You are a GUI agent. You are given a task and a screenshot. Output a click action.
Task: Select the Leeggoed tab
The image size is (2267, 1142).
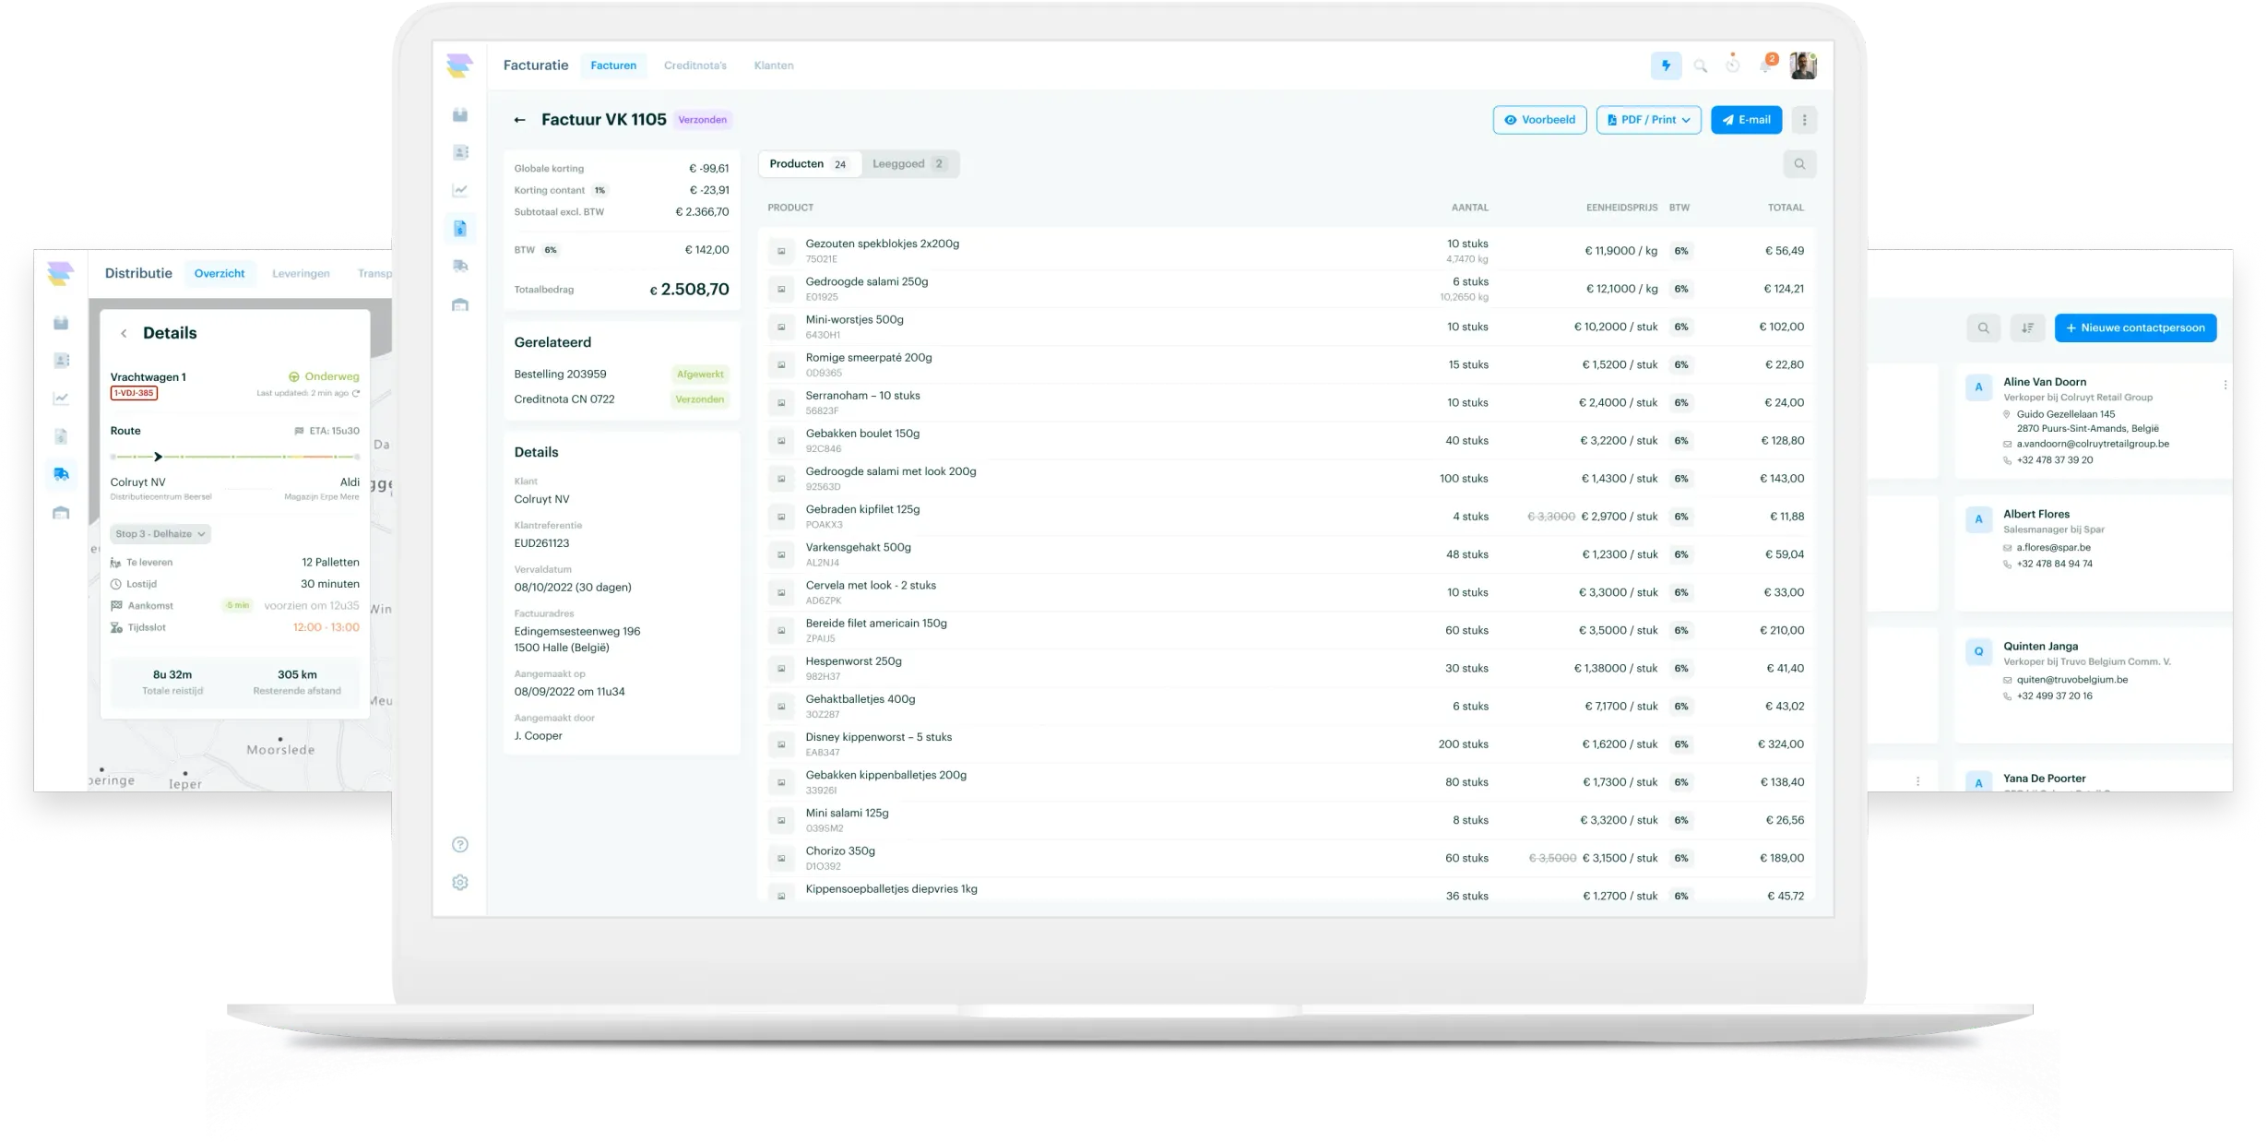point(908,164)
